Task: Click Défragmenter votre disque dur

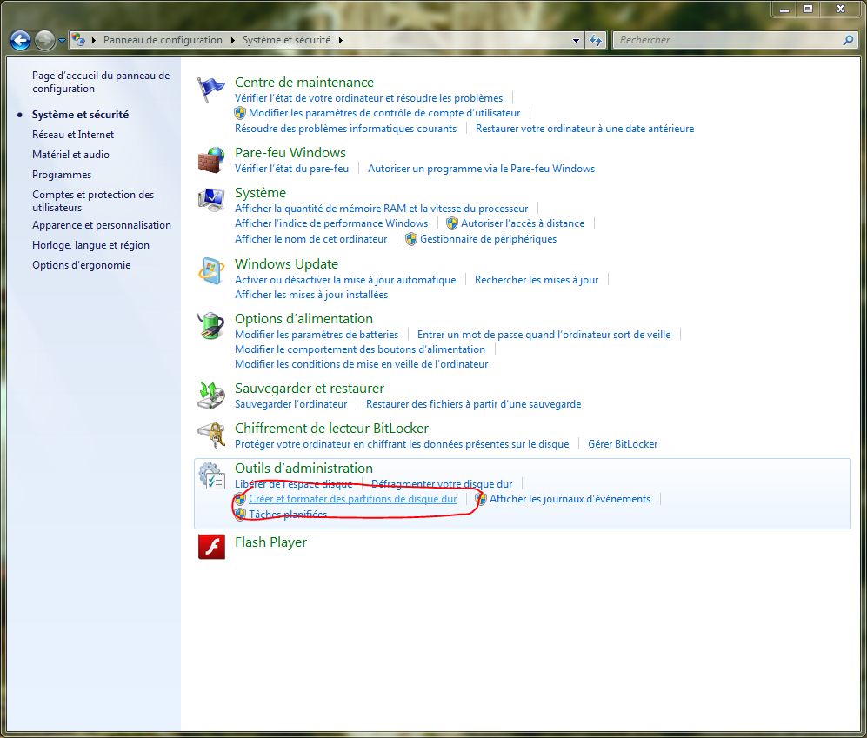Action: [442, 483]
